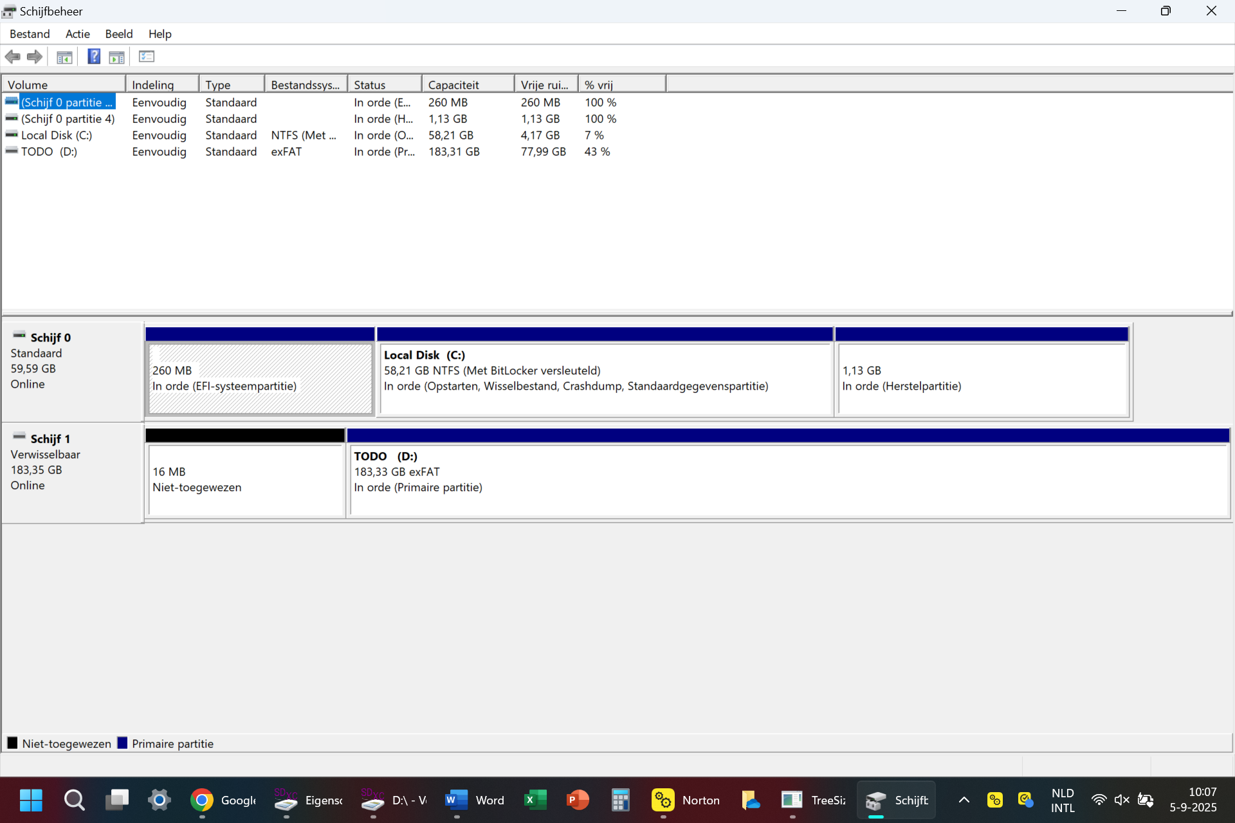Image resolution: width=1235 pixels, height=823 pixels.
Task: Toggle the action pane toolbar icon
Action: (116, 57)
